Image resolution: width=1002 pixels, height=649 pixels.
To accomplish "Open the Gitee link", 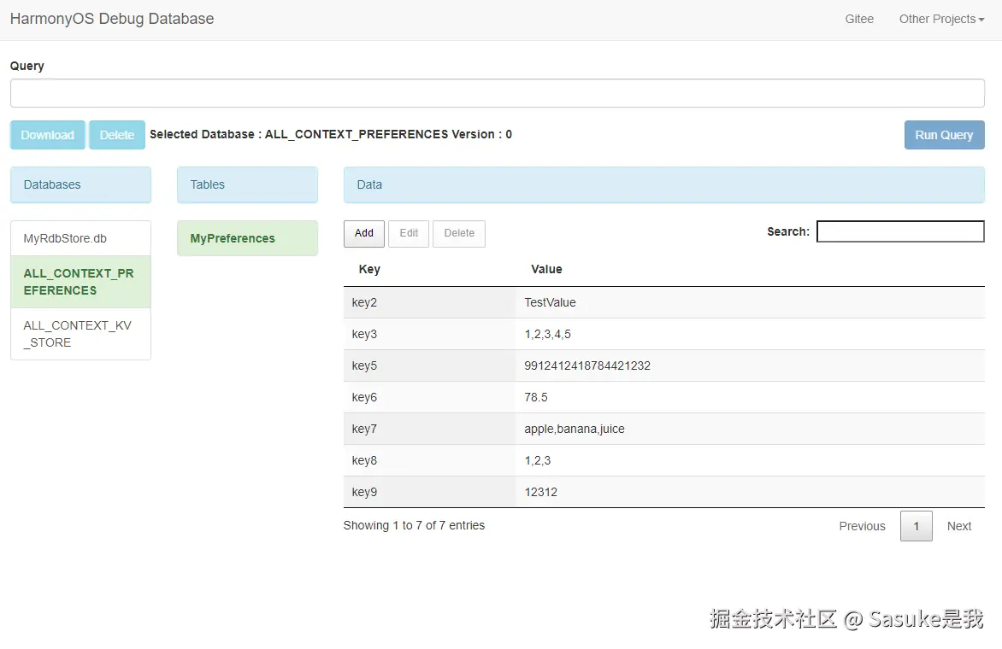I will (x=859, y=19).
